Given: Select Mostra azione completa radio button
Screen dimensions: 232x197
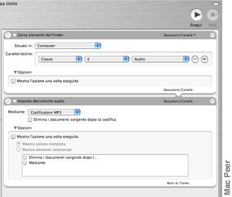Looking at the screenshot, I should (19, 144).
